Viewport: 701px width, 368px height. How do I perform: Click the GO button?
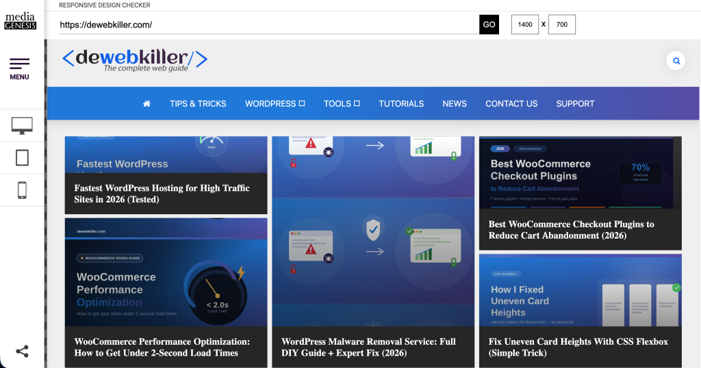pyautogui.click(x=489, y=25)
